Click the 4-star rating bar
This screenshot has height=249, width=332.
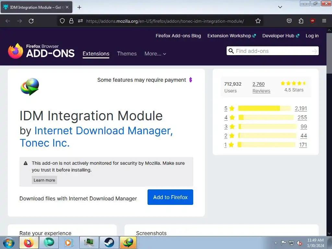pos(266,117)
